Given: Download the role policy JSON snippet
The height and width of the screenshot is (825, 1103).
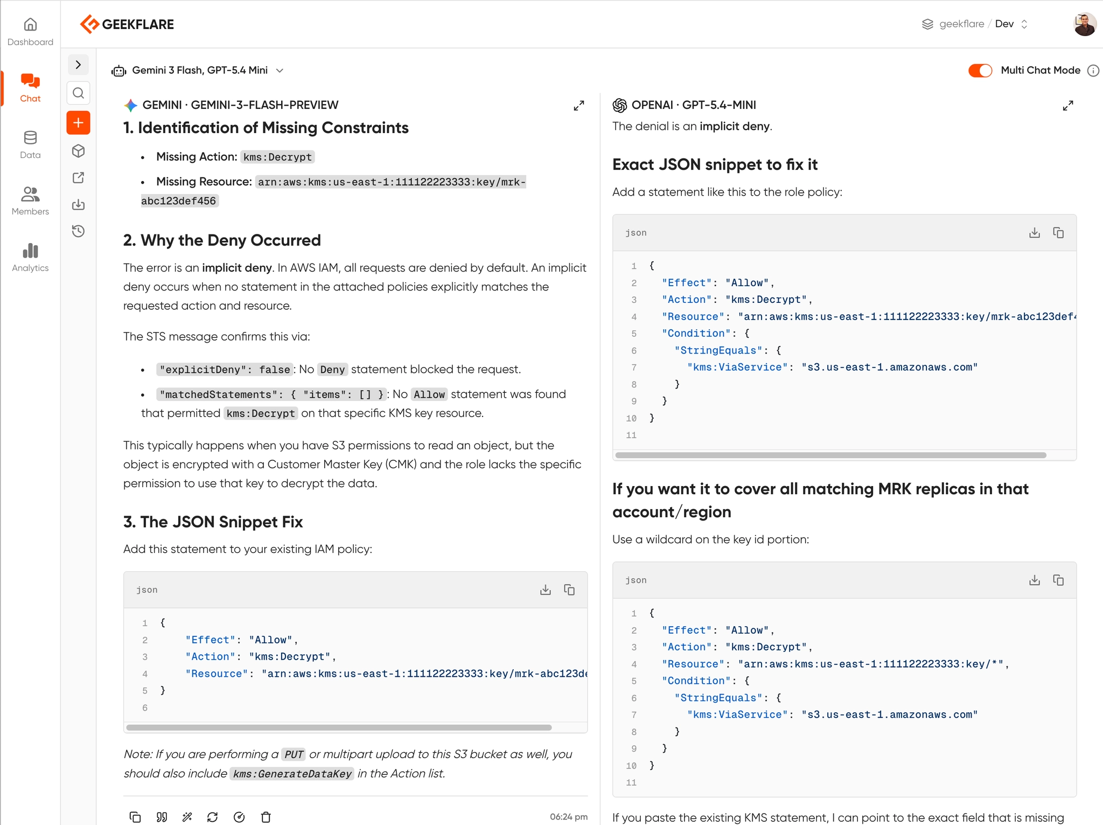Looking at the screenshot, I should tap(1034, 232).
